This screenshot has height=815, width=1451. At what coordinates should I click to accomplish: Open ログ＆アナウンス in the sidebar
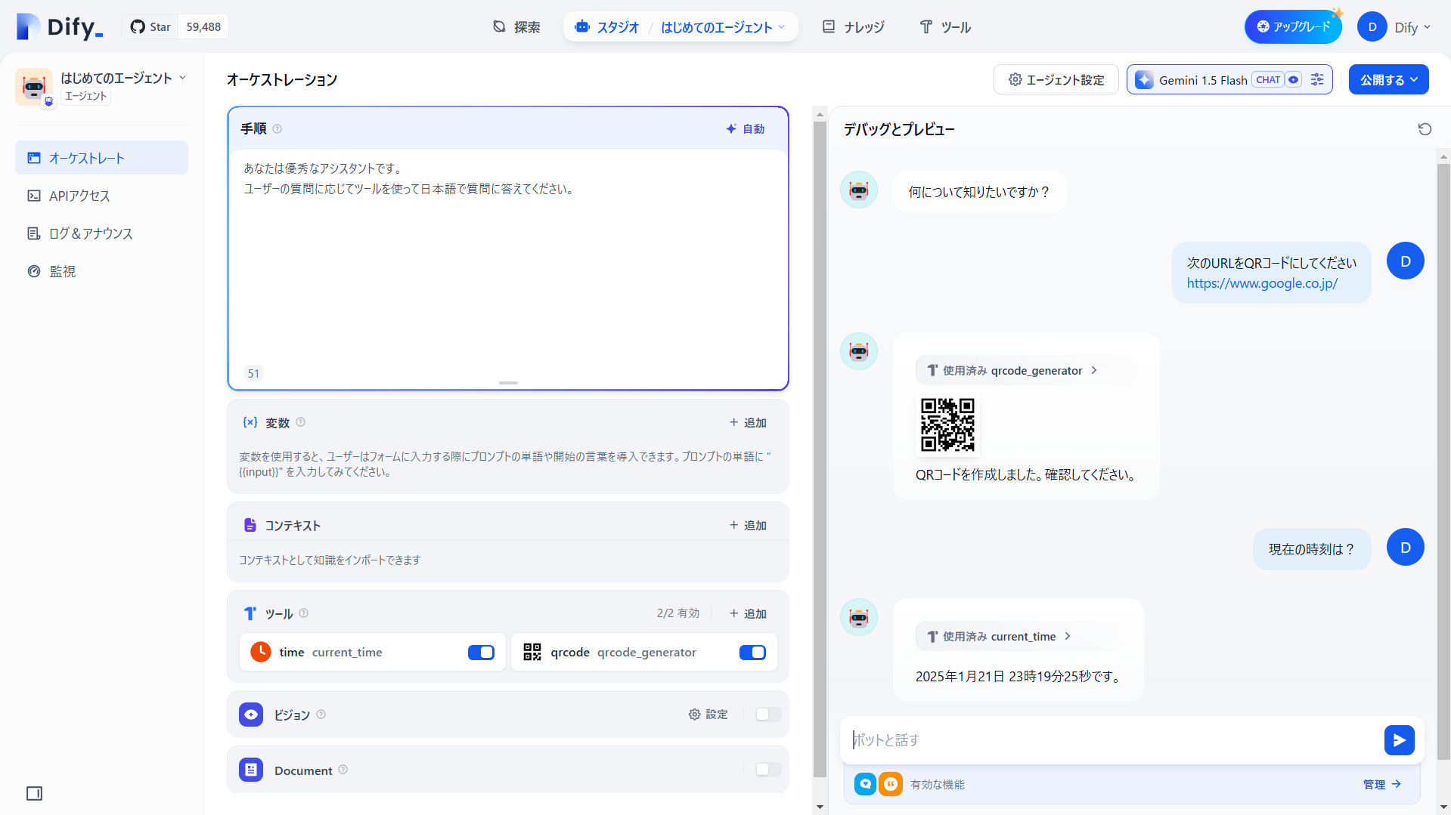tap(101, 233)
